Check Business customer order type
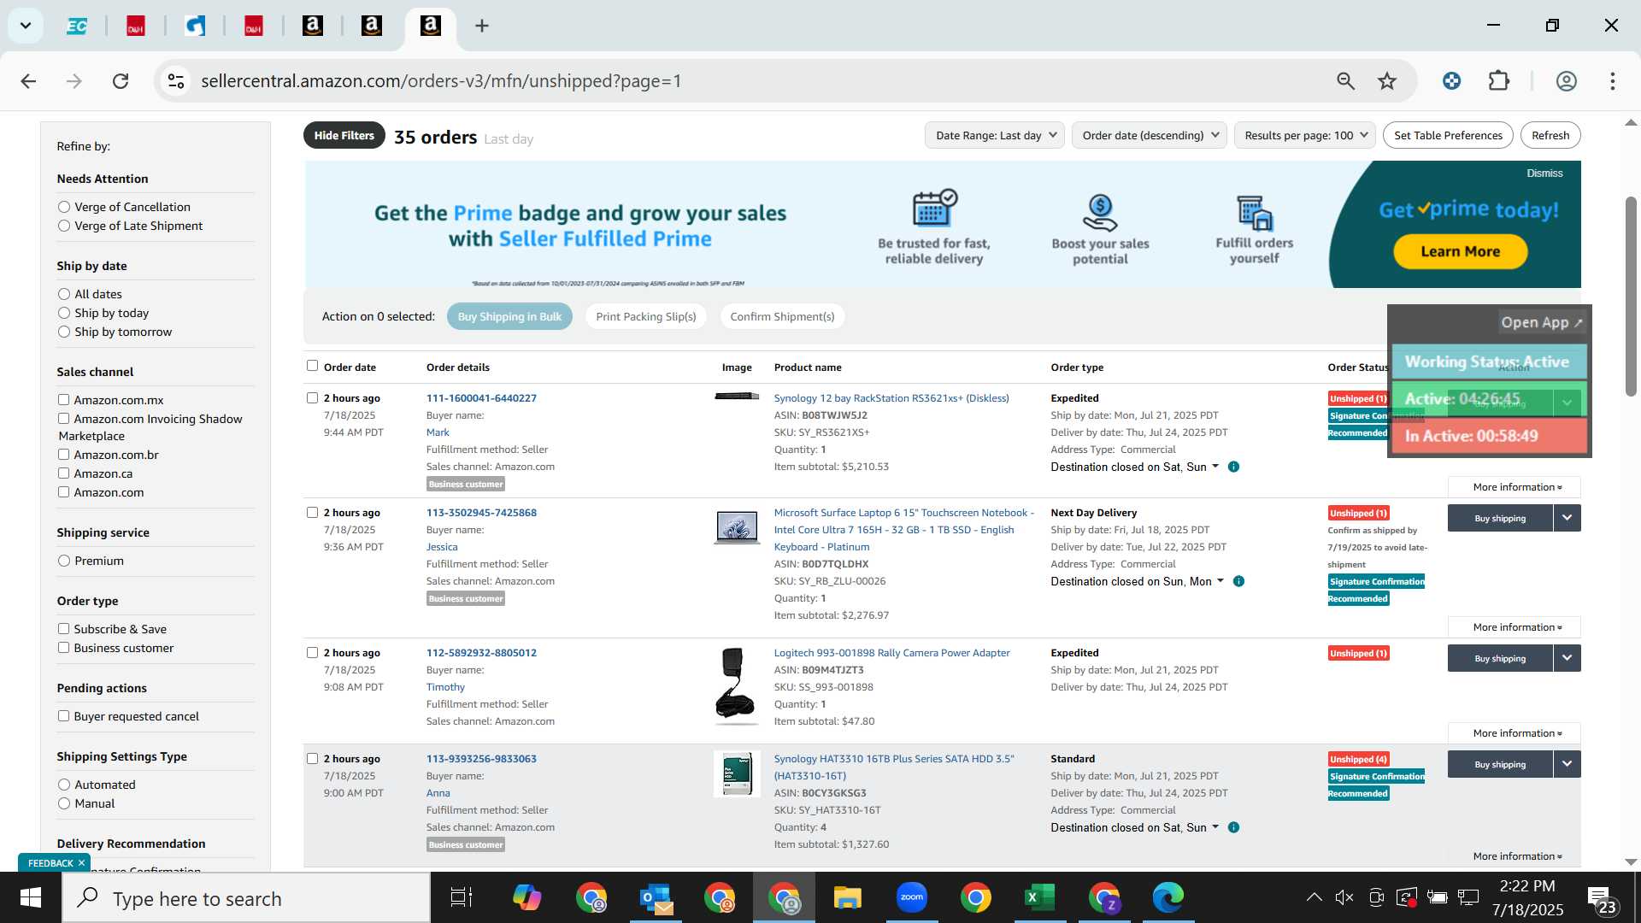 [63, 648]
